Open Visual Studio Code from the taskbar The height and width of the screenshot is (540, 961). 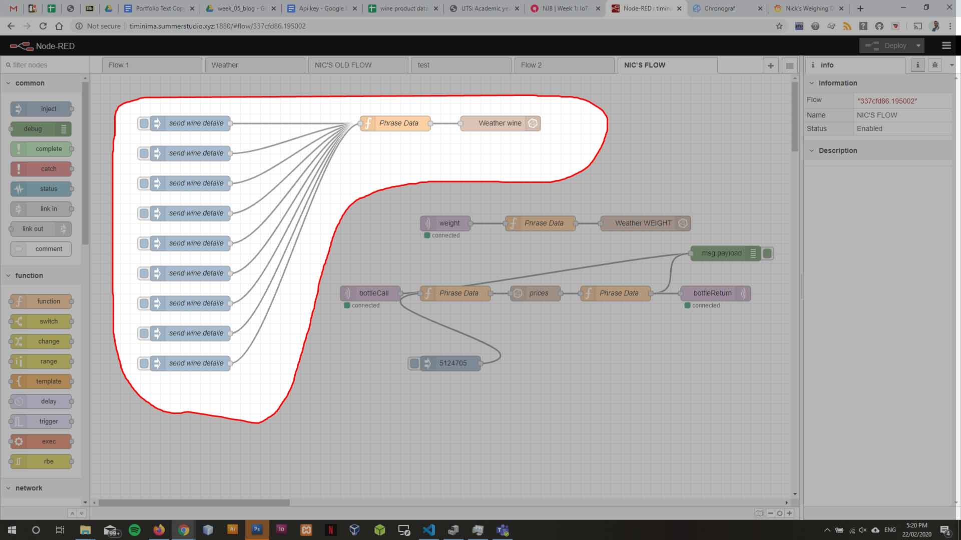pyautogui.click(x=428, y=530)
